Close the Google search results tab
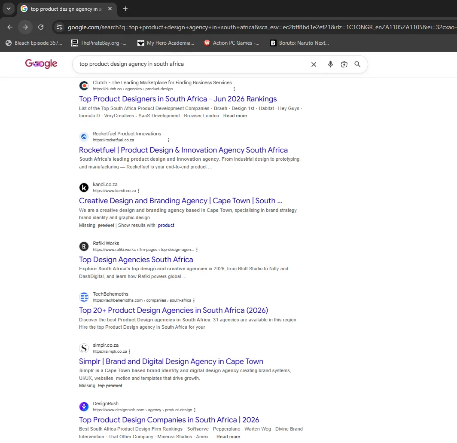This screenshot has width=457, height=443. [110, 9]
